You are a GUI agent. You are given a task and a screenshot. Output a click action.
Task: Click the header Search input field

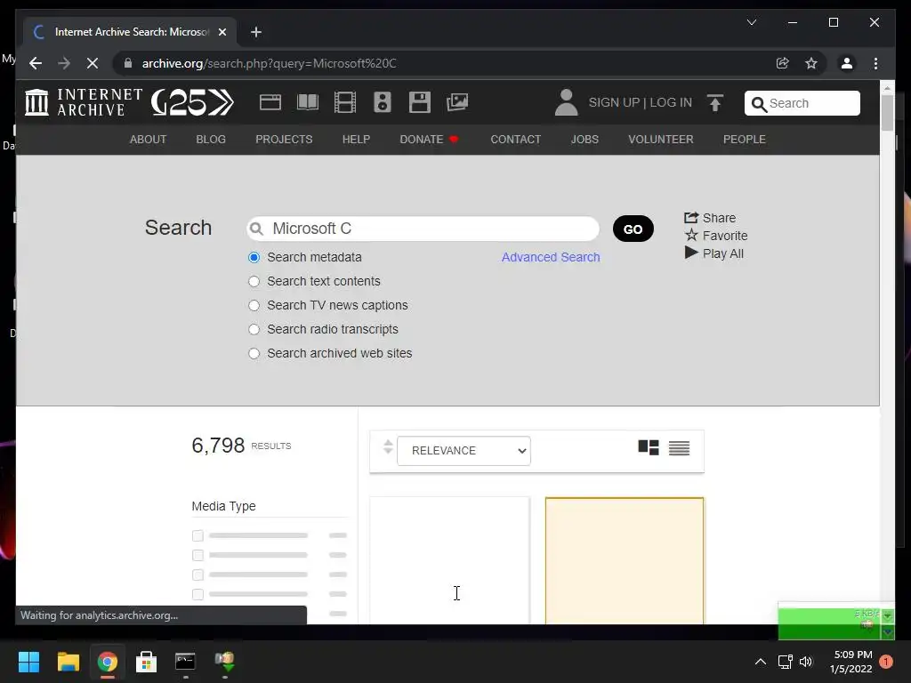point(802,103)
